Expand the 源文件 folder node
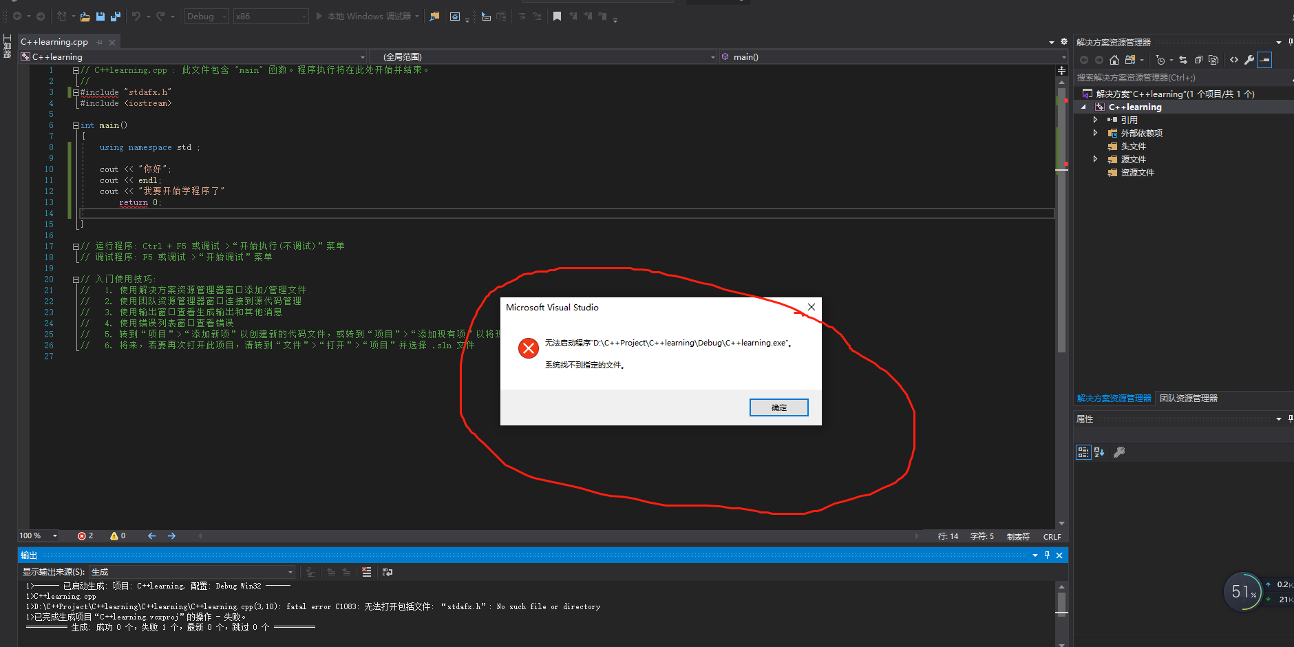Image resolution: width=1294 pixels, height=647 pixels. (x=1095, y=159)
